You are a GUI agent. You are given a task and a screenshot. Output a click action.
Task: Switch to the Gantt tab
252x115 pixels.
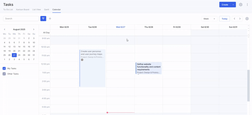(x=47, y=9)
